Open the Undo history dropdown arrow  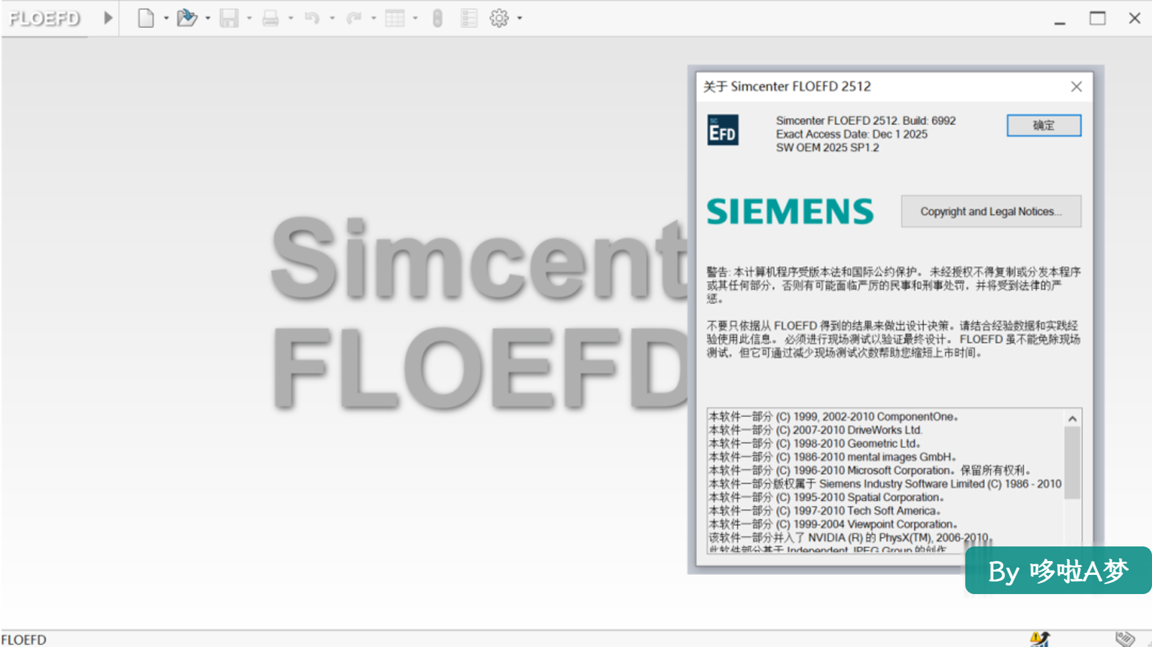point(332,18)
